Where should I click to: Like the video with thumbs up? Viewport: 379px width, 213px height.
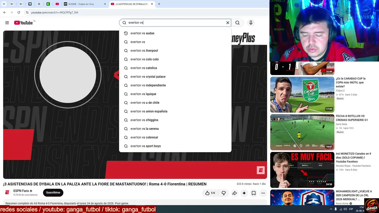[x=210, y=193]
